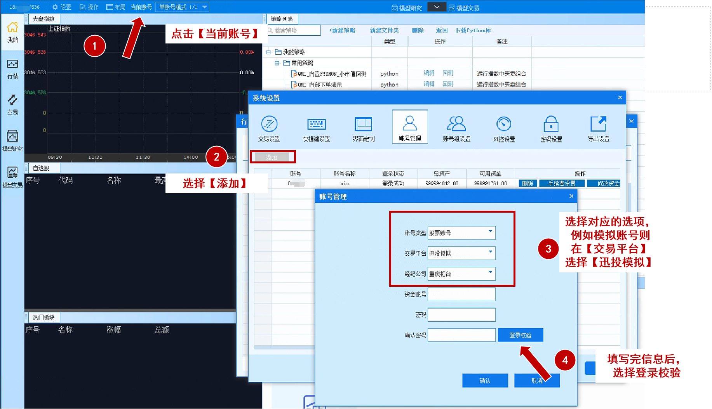Open the 导出设置 export settings icon

click(598, 128)
